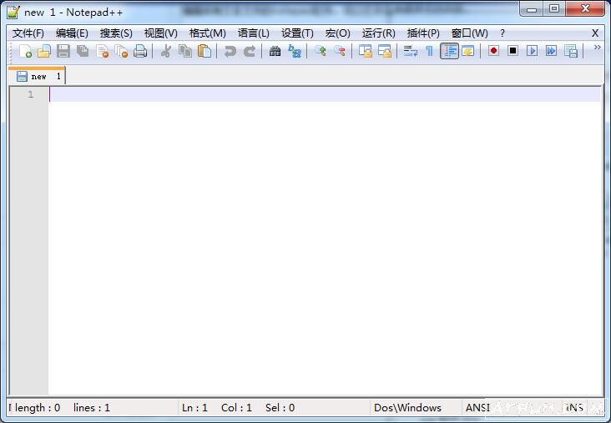The image size is (611, 423).
Task: Click the length : 0 status entry
Action: (x=38, y=408)
